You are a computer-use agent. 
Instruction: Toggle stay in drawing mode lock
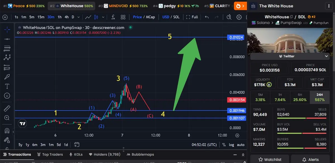click(7, 140)
